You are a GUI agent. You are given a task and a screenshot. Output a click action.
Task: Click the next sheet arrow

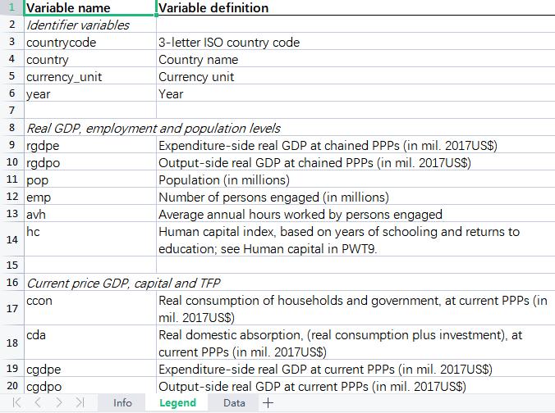pos(58,402)
